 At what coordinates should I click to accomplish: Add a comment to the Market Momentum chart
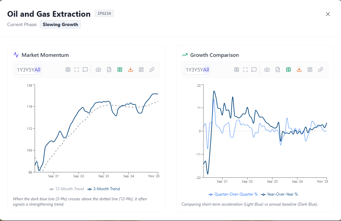[85, 70]
